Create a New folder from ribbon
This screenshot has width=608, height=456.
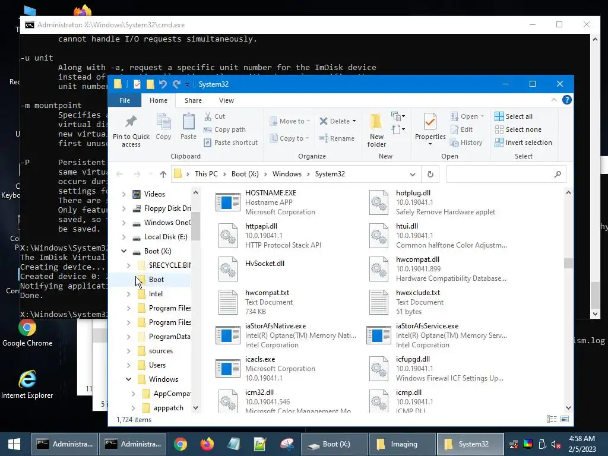(x=376, y=130)
